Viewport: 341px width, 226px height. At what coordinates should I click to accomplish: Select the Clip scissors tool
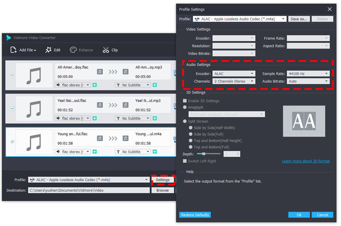106,50
